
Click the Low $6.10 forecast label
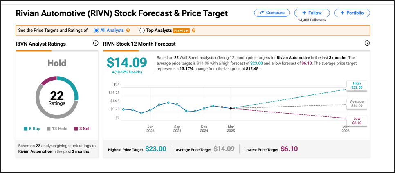357,120
